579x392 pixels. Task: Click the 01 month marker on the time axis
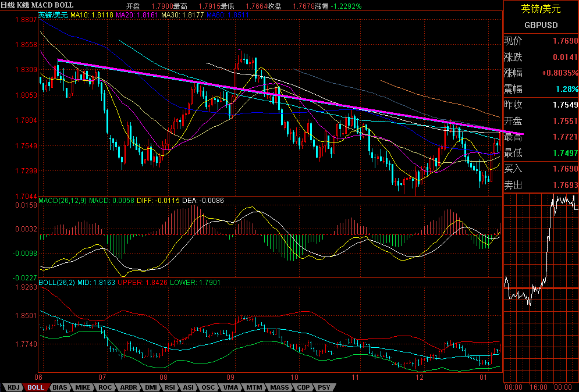(484, 377)
